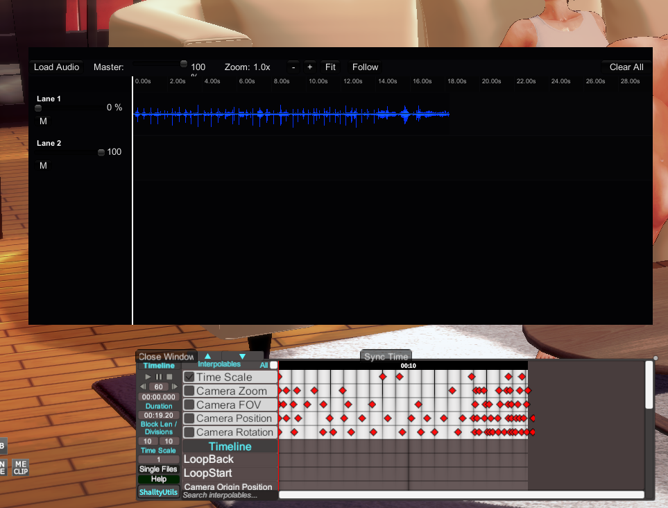The image size is (668, 508).
Task: Click the Load Audio button
Action: 57,67
